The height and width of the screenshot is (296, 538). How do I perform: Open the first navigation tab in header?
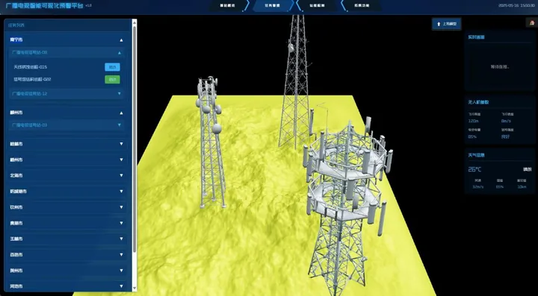point(228,5)
